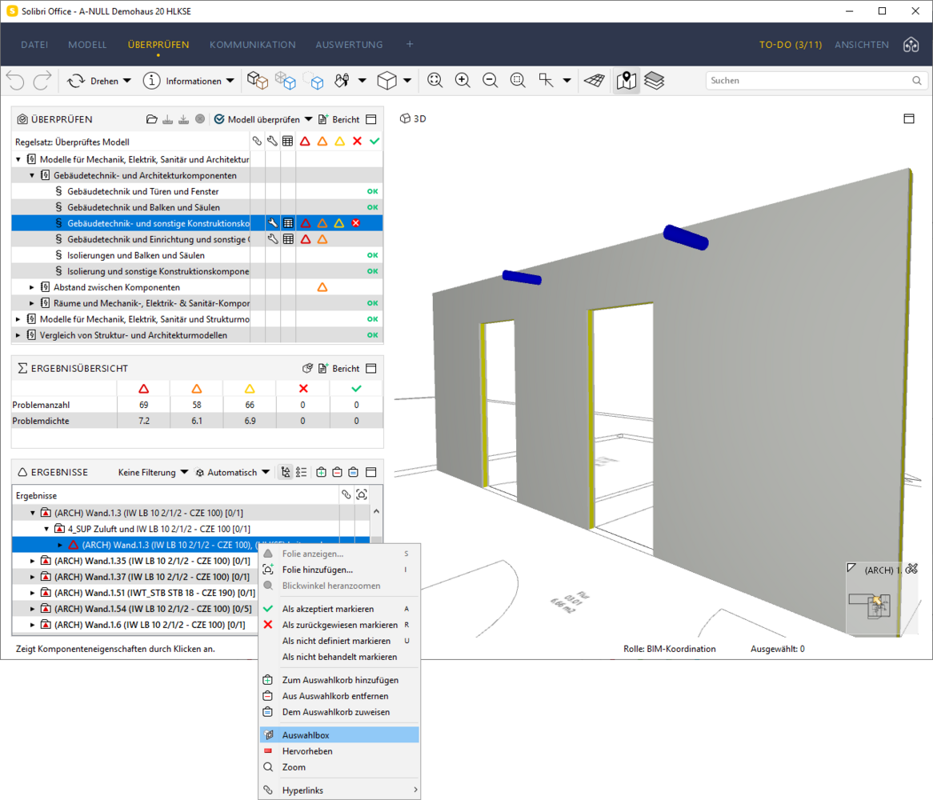Image resolution: width=933 pixels, height=800 pixels.
Task: Toggle accepted green check filter in ruleset header
Action: coord(374,142)
